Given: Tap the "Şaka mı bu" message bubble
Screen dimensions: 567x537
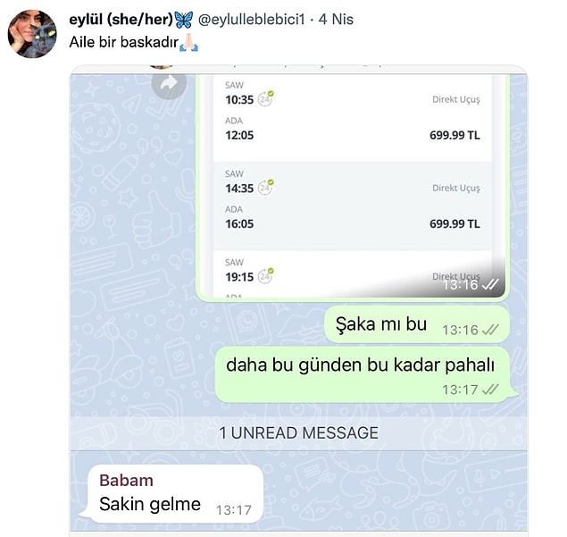Looking at the screenshot, I should [x=417, y=324].
